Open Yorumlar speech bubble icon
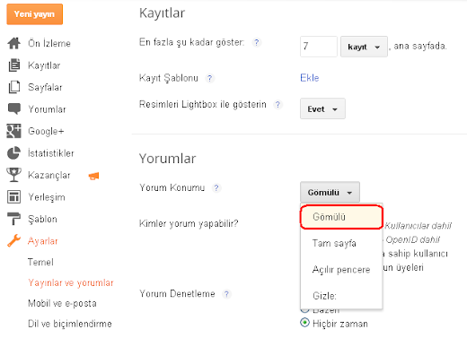Screen dimensions: 467x338 click(14, 108)
